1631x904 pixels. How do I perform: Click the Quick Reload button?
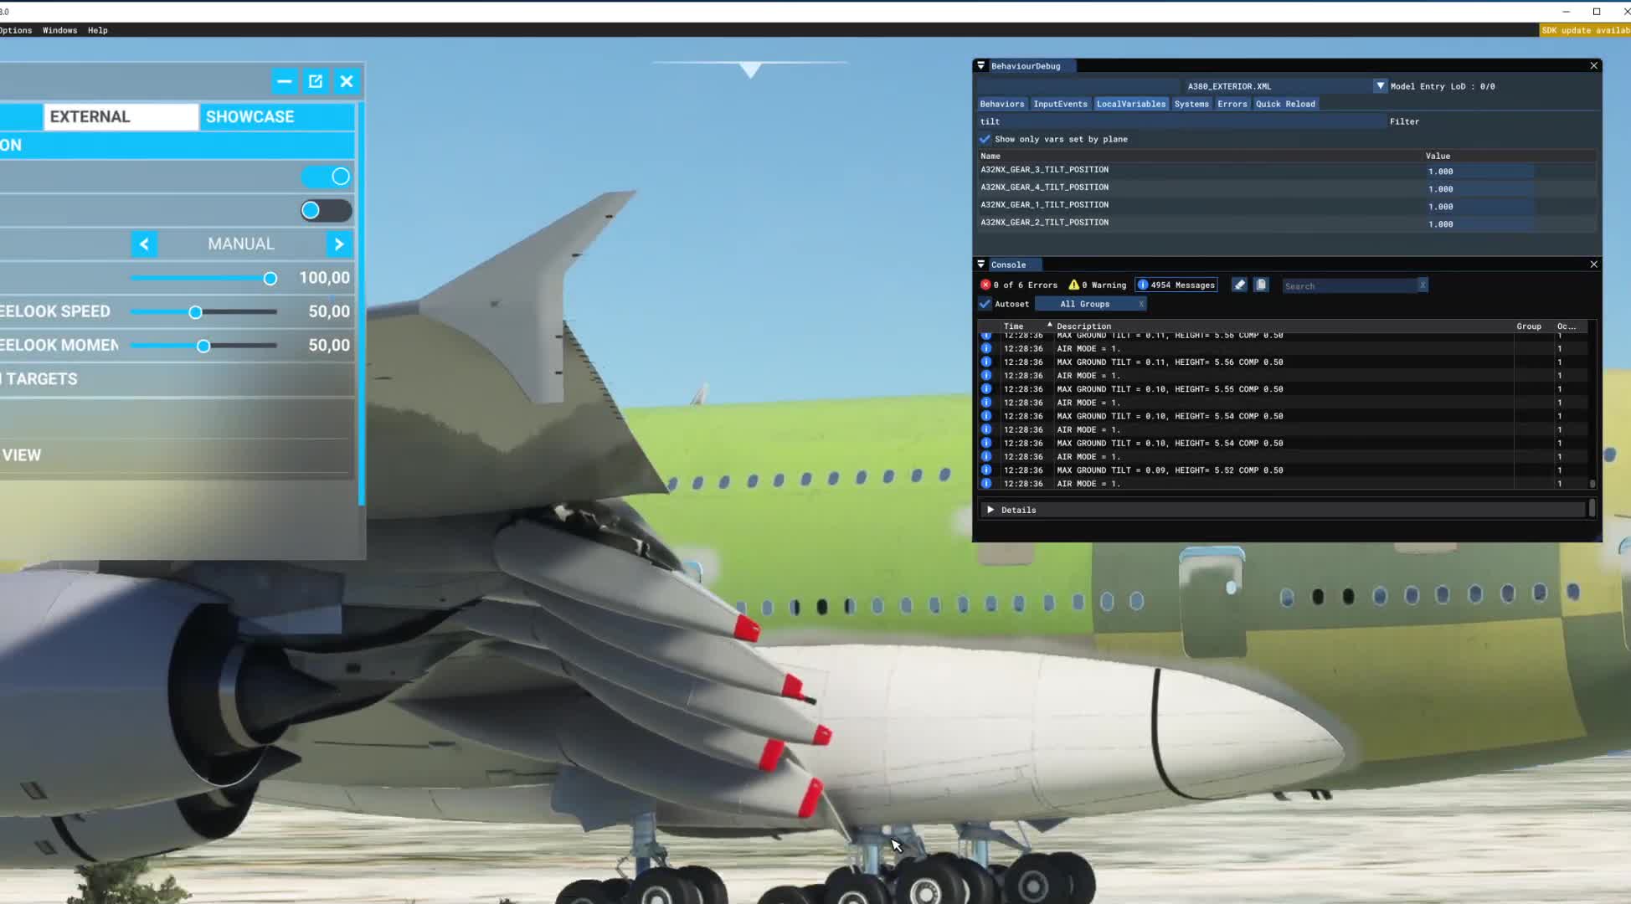(1285, 104)
